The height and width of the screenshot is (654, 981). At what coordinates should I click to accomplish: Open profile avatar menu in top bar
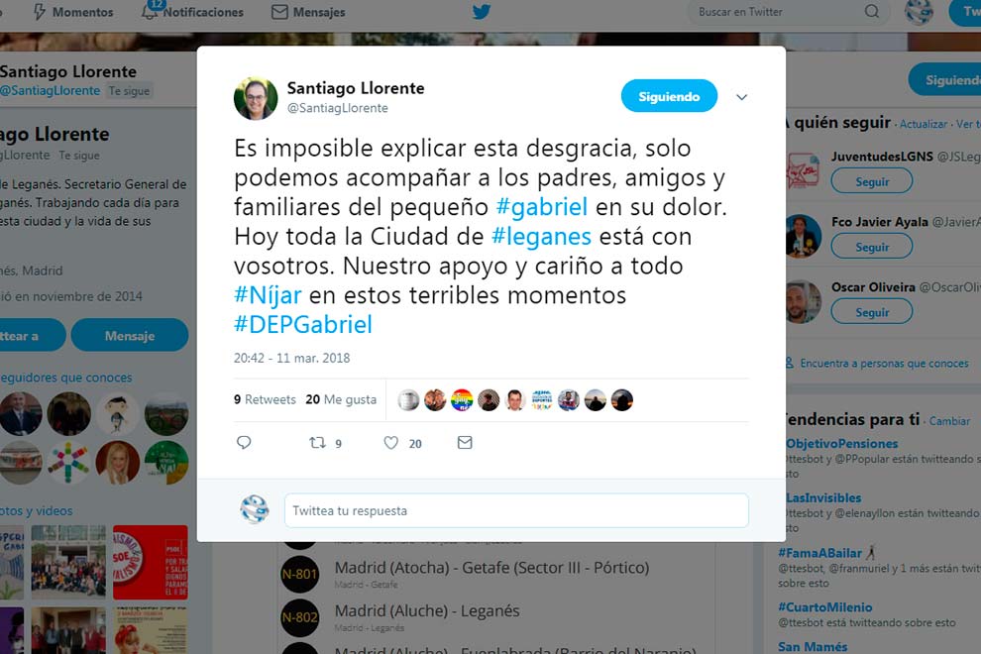[919, 12]
